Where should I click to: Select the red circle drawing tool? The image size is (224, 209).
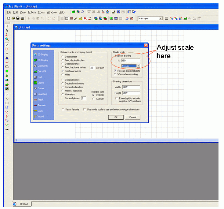click(7, 49)
